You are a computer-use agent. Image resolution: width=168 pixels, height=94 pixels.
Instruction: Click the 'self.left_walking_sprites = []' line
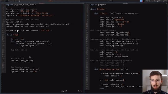pos(118,41)
